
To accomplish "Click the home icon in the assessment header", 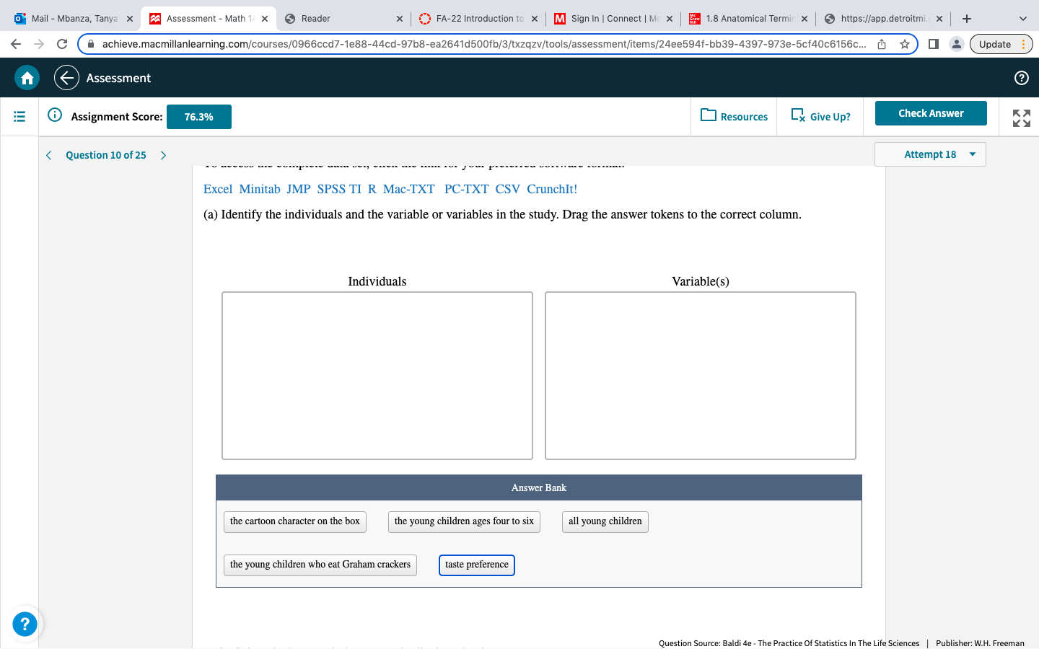I will 26,77.
